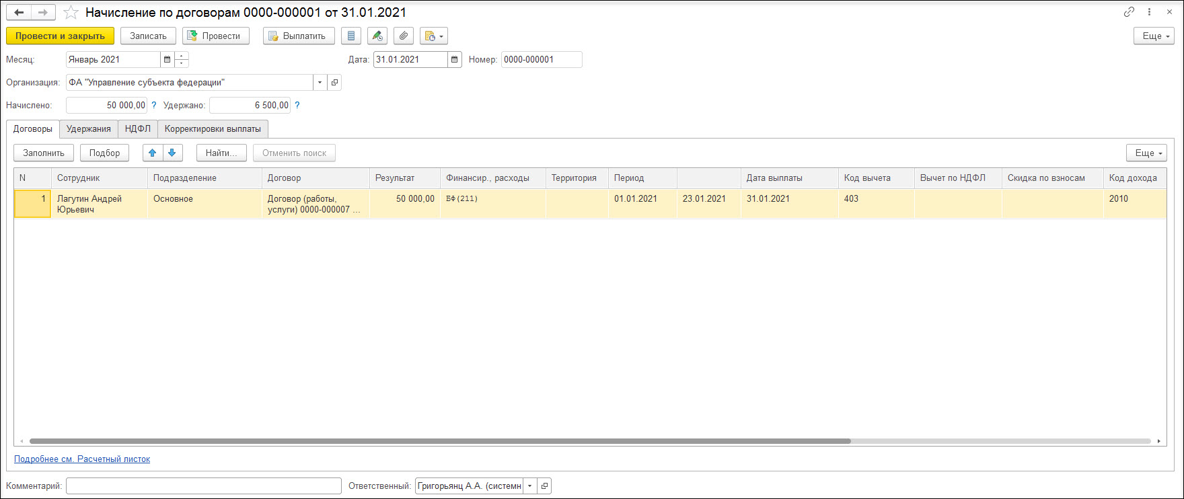This screenshot has width=1184, height=499.
Task: Click the horizontal scrollbar thumb of the table
Action: pos(440,441)
